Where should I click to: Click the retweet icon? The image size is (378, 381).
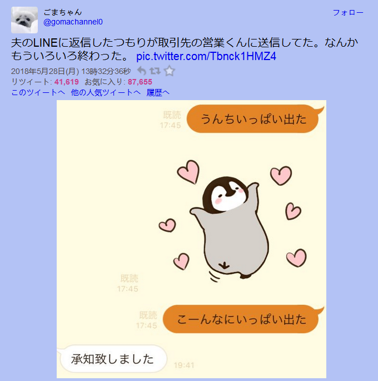pyautogui.click(x=155, y=71)
